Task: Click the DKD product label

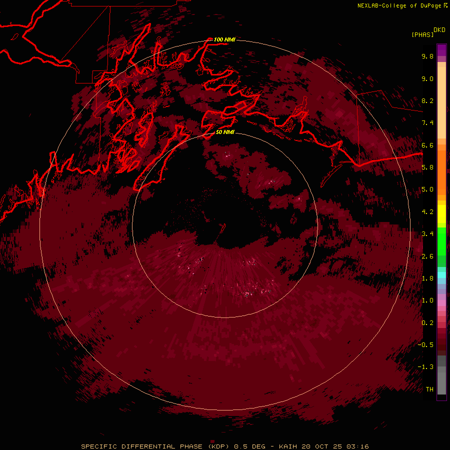Action: click(x=439, y=30)
